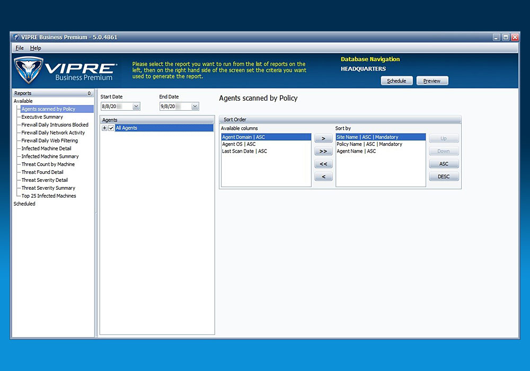Select the All Agents tree row

164,128
